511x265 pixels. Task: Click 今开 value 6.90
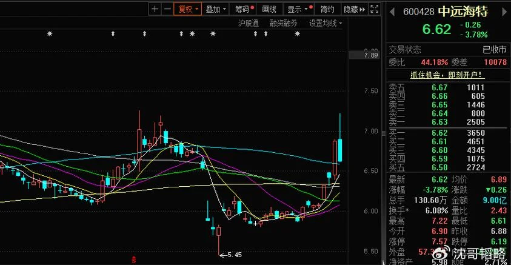point(439,231)
